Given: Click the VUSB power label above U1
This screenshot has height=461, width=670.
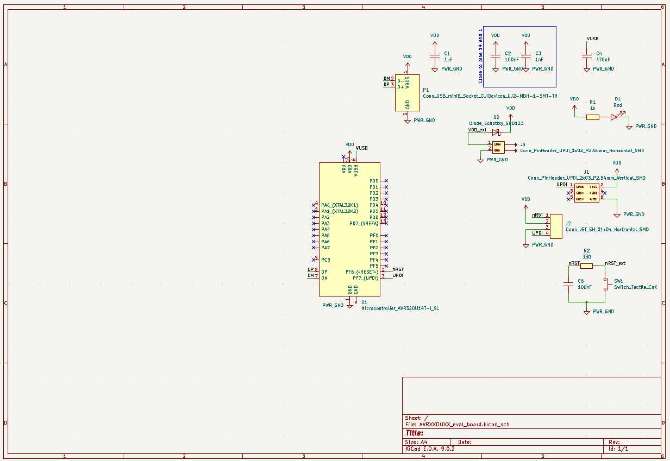Looking at the screenshot, I should pos(361,148).
